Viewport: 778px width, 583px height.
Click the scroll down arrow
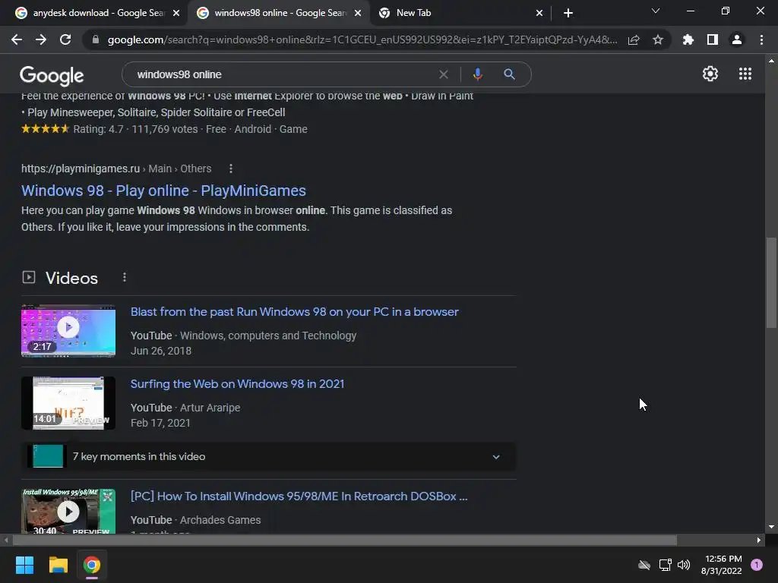[x=770, y=527]
